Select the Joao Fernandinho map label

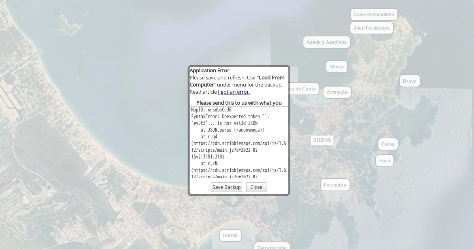pyautogui.click(x=374, y=15)
